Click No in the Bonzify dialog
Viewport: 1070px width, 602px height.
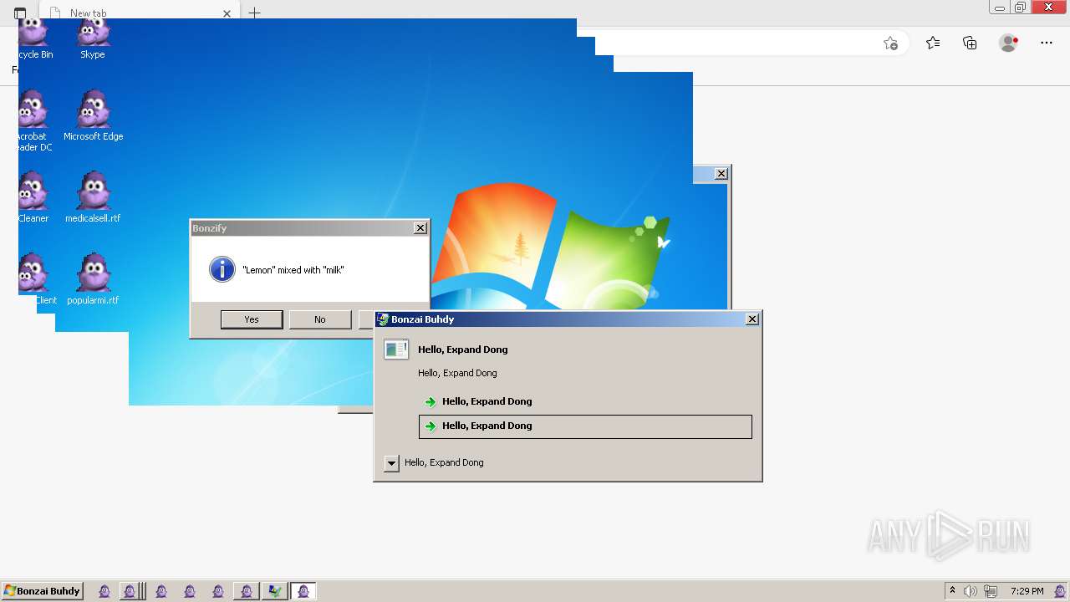click(320, 319)
